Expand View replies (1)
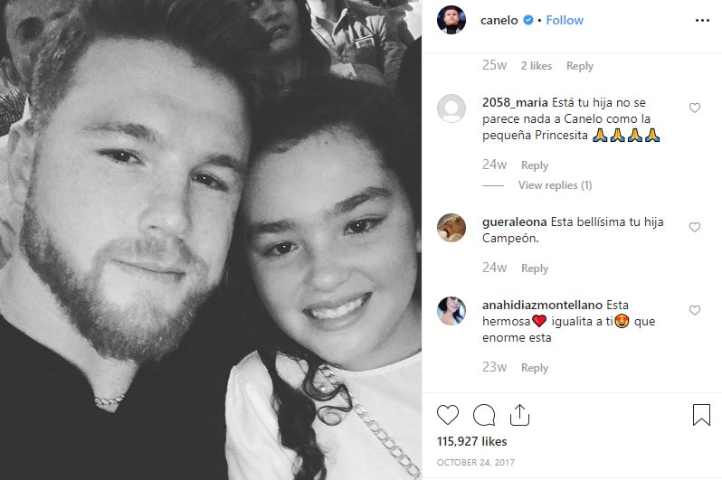Screen dimensions: 722x480 (x=555, y=185)
